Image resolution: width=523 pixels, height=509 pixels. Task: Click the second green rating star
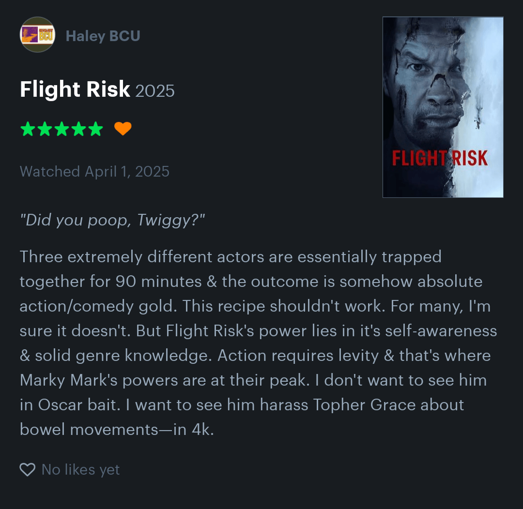coord(45,129)
